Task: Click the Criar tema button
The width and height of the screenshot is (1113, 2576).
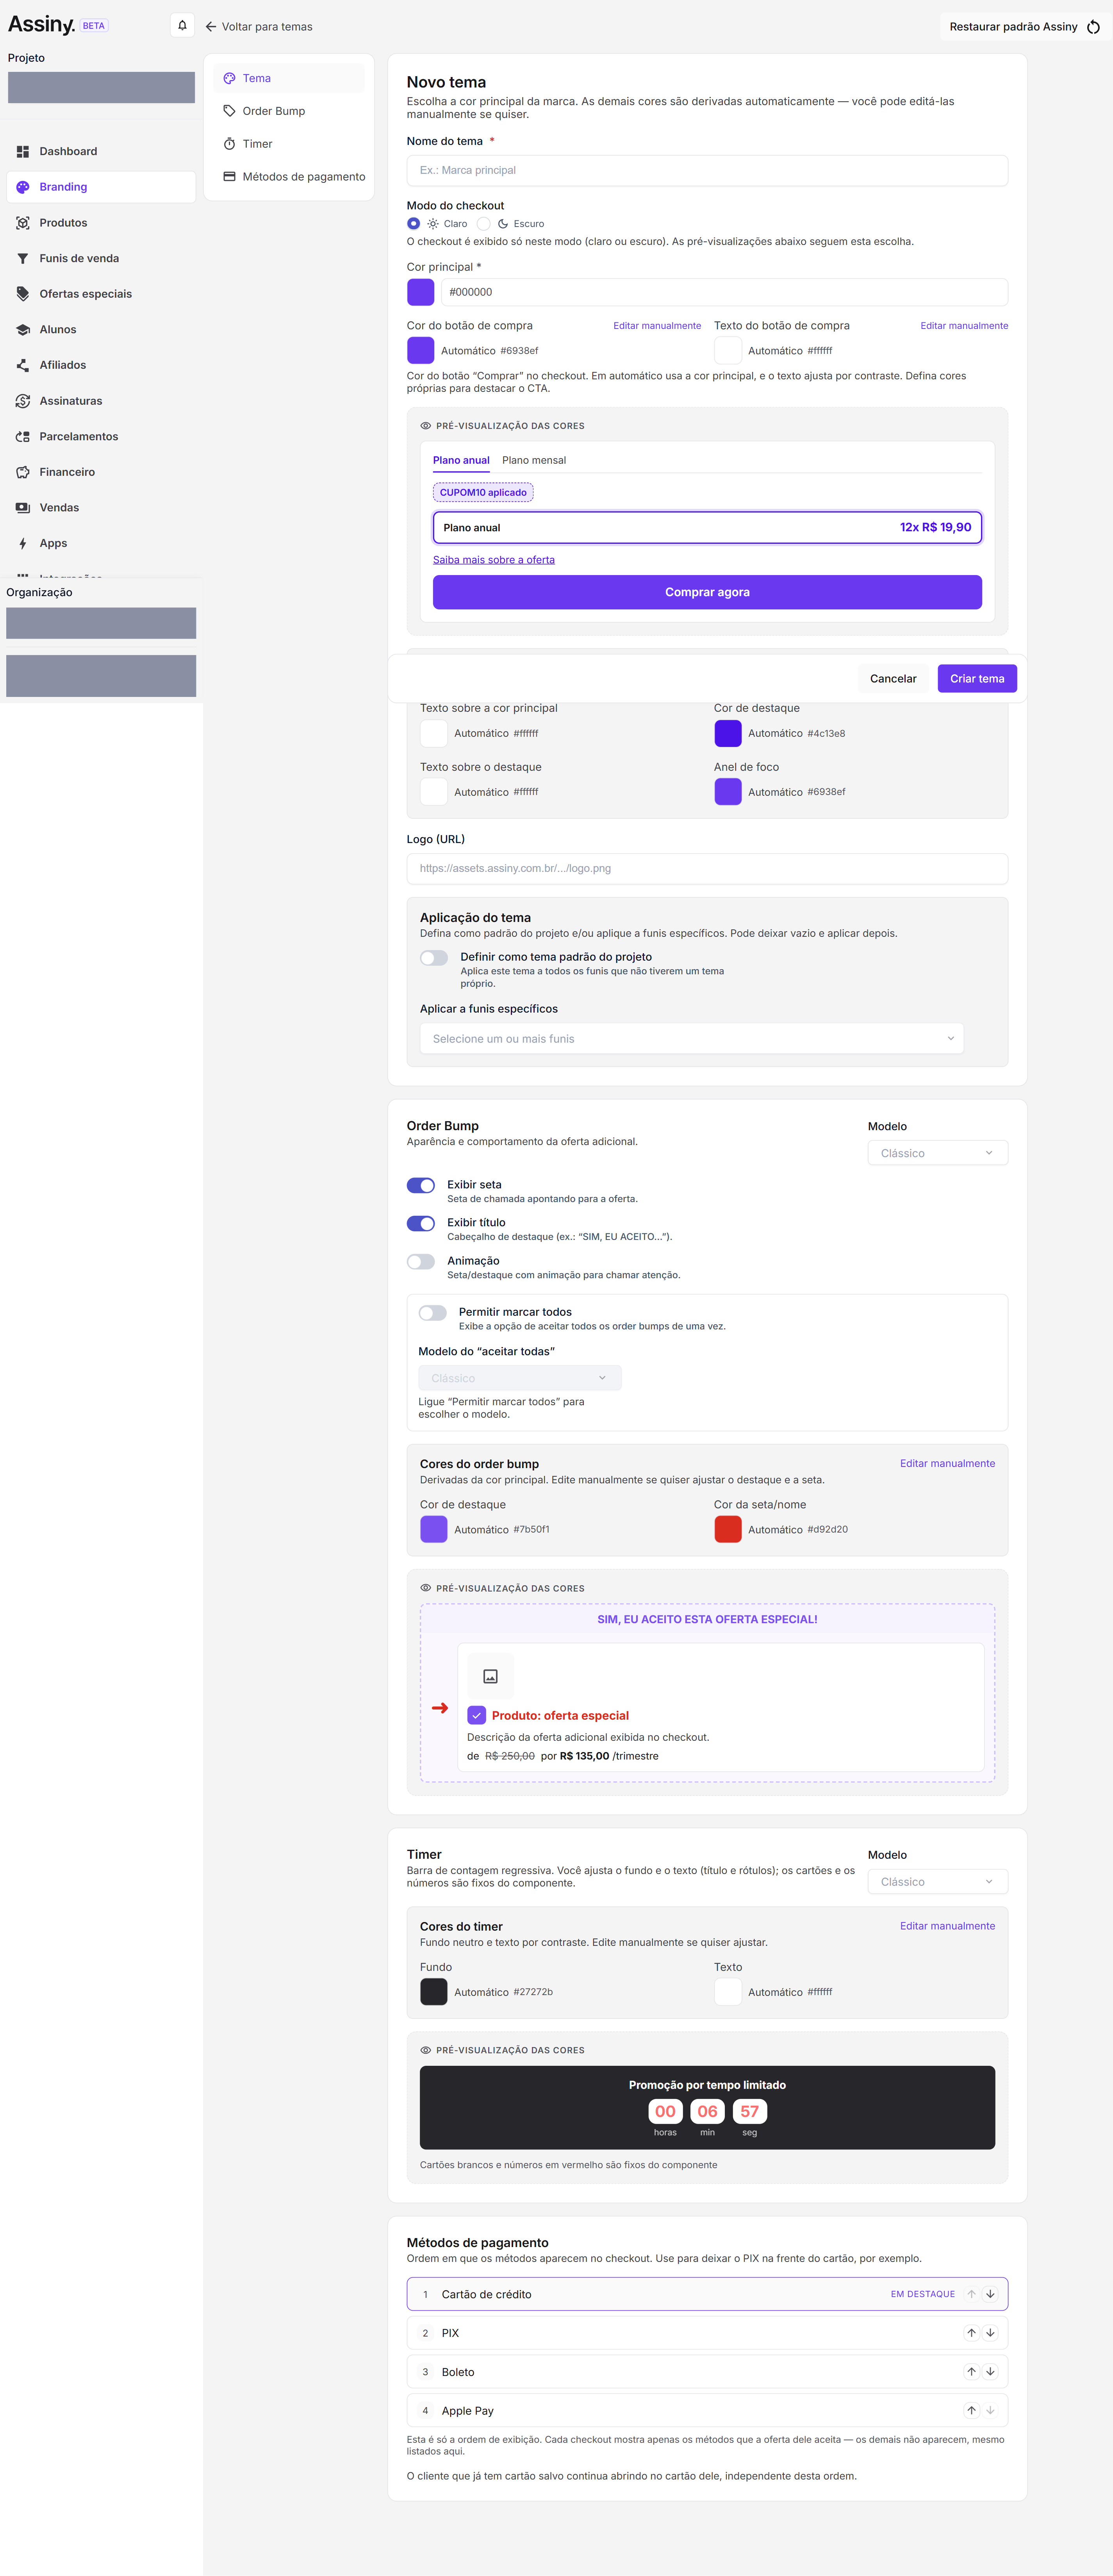Action: 977,678
